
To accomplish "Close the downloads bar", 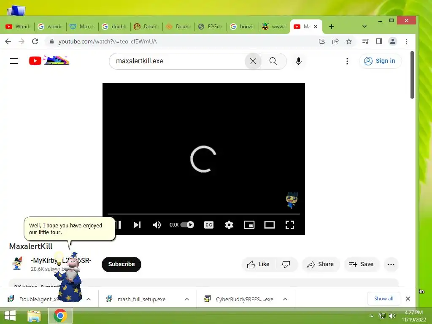I will pyautogui.click(x=408, y=299).
